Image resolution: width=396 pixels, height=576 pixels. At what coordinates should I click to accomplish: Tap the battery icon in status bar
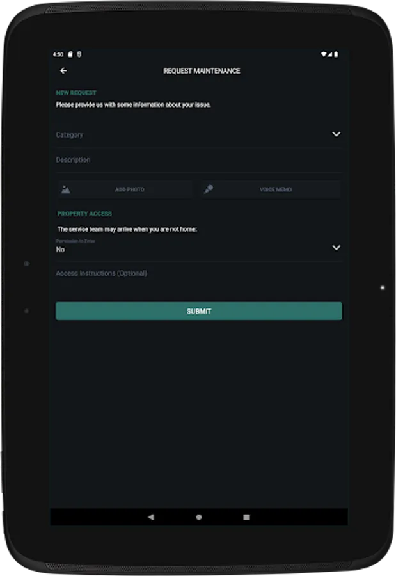pos(337,54)
